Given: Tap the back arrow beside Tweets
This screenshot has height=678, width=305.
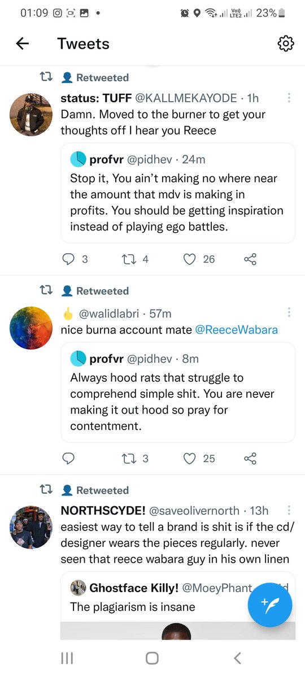Looking at the screenshot, I should pyautogui.click(x=22, y=44).
